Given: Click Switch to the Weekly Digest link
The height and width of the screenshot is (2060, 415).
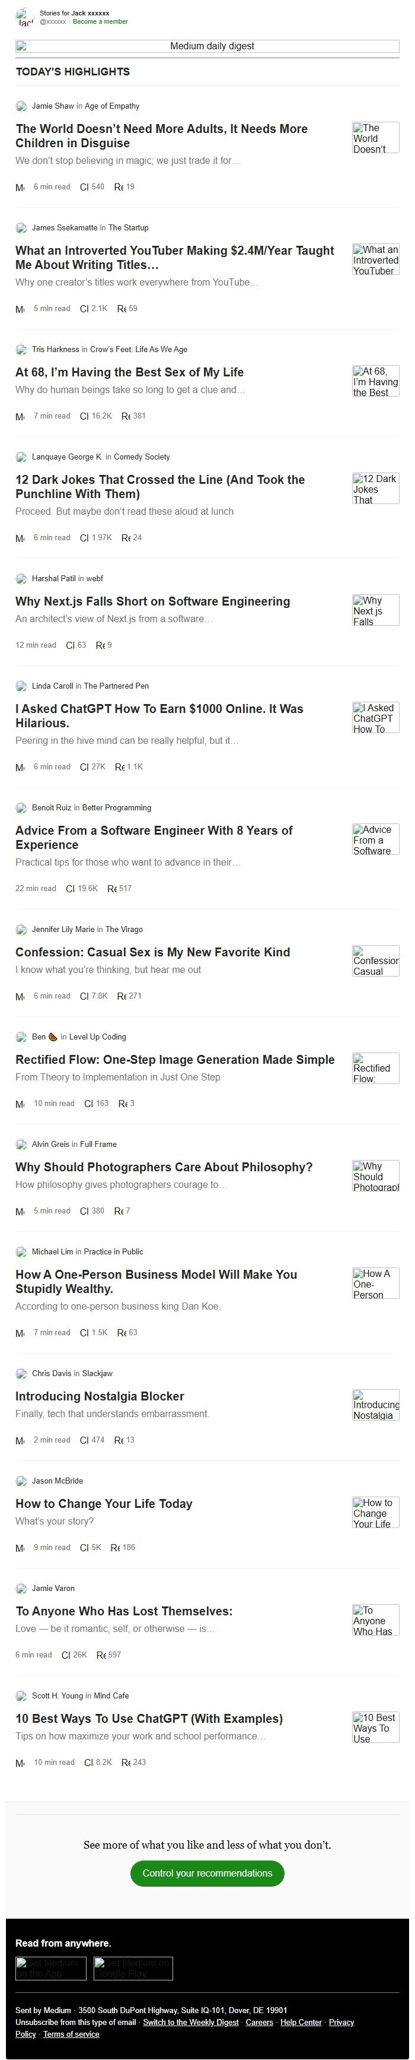Looking at the screenshot, I should point(191,2021).
